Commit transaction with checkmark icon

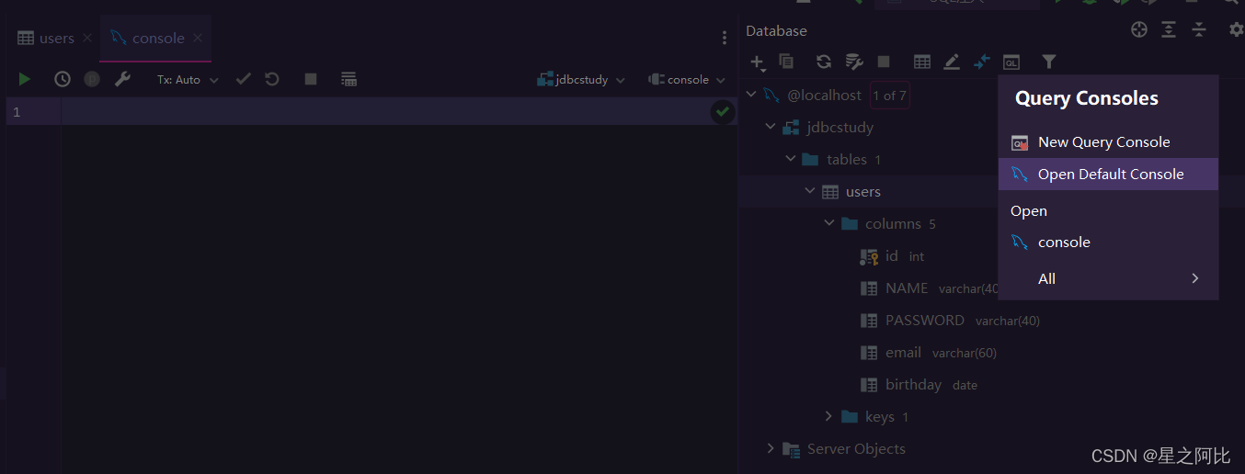point(243,79)
